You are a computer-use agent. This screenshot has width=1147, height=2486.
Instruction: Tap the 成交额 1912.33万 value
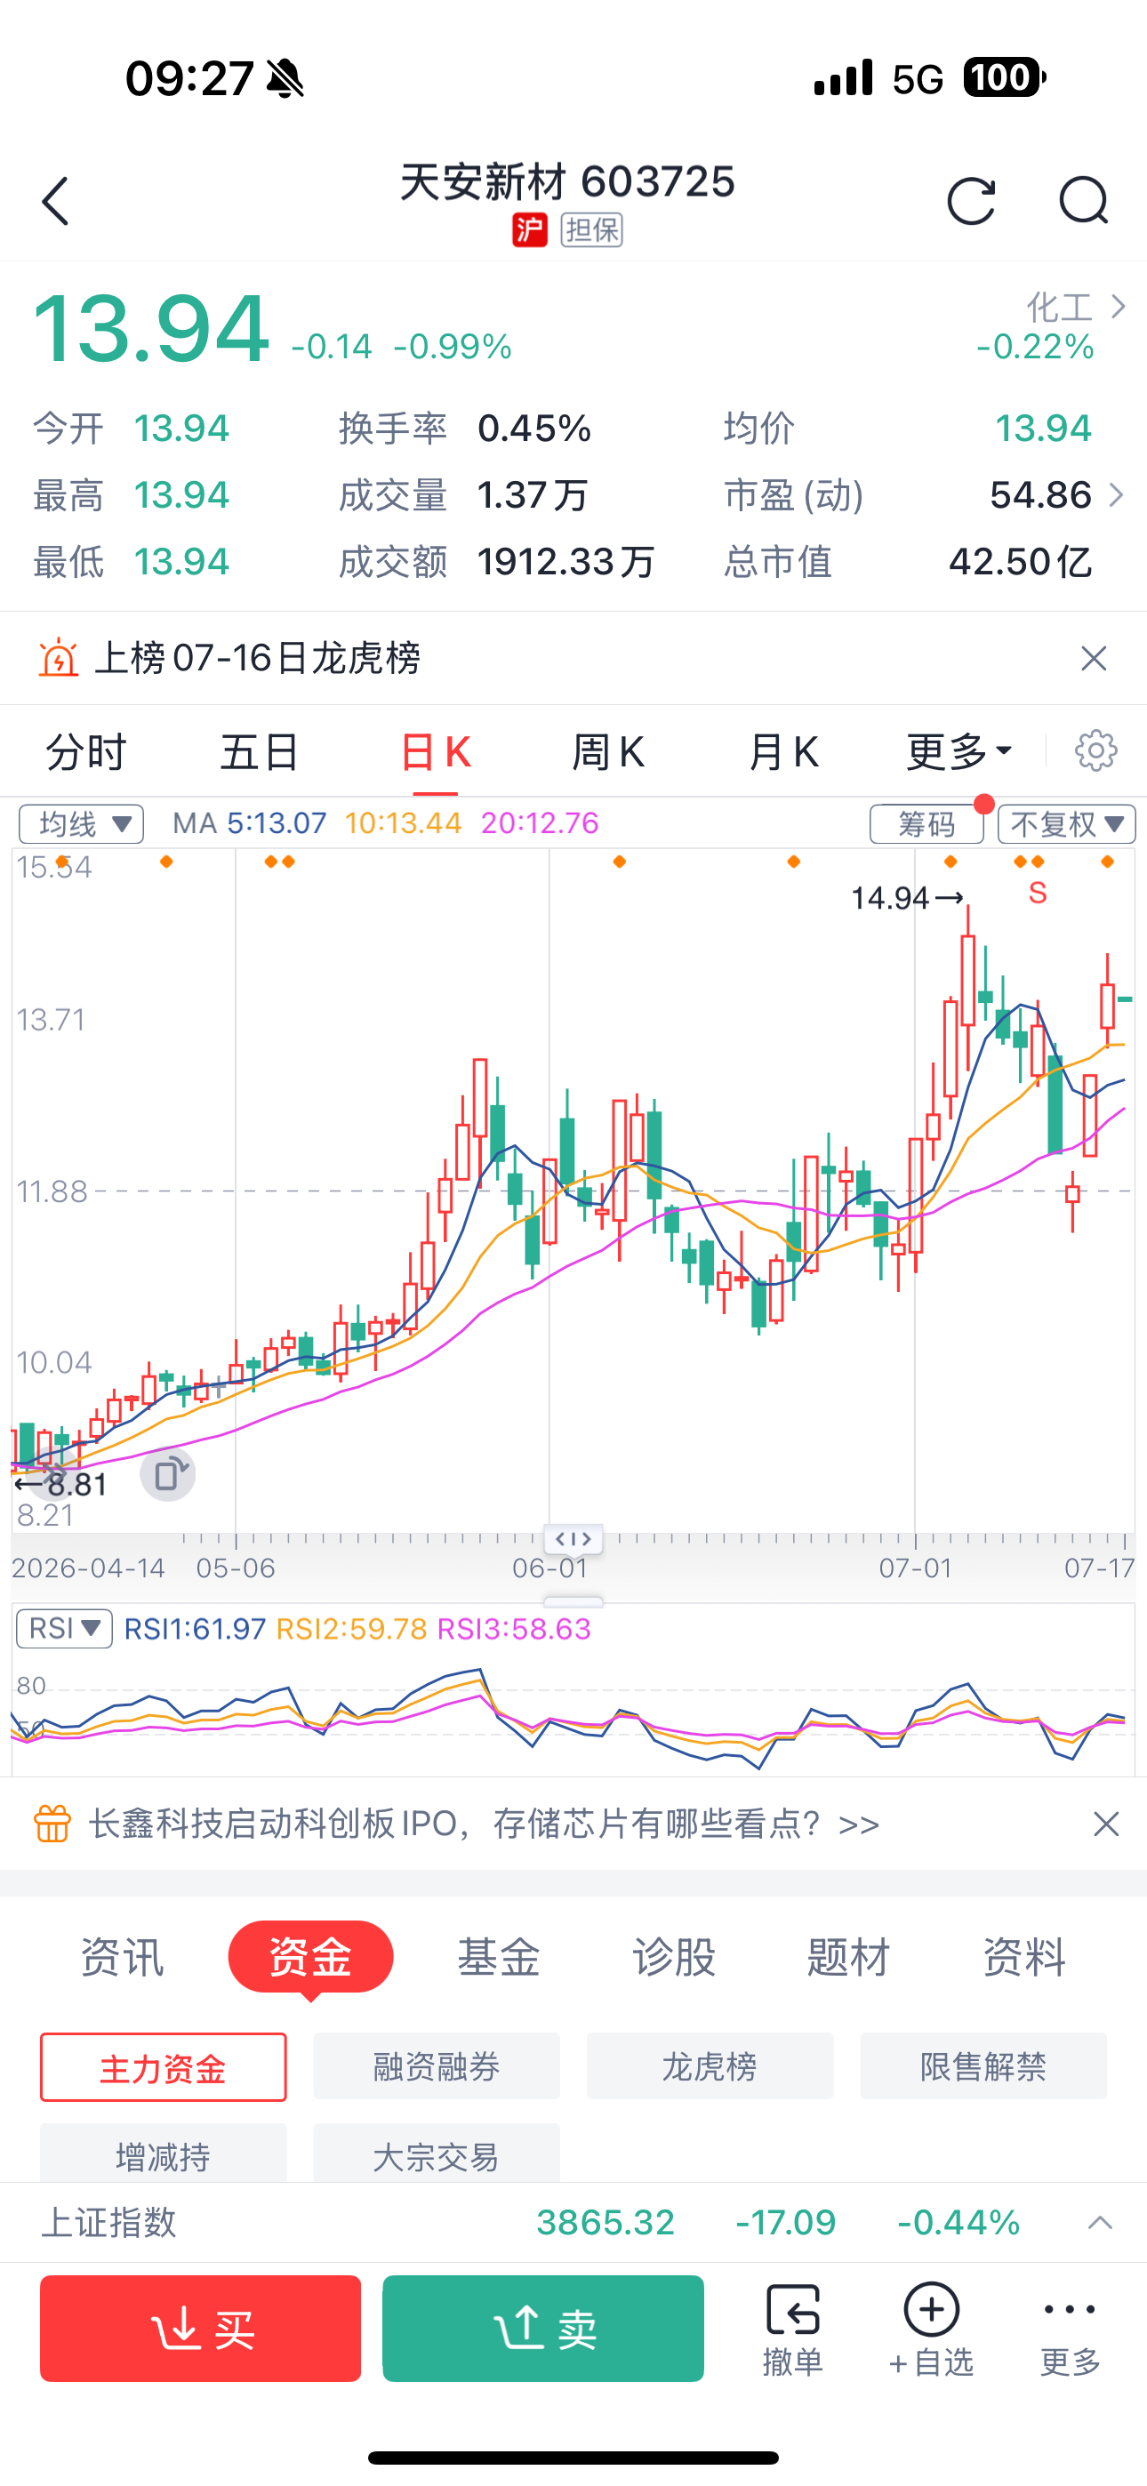pos(565,562)
